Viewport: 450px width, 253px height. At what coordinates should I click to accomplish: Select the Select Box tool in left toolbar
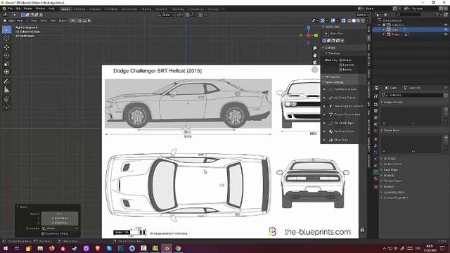[x=6, y=30]
